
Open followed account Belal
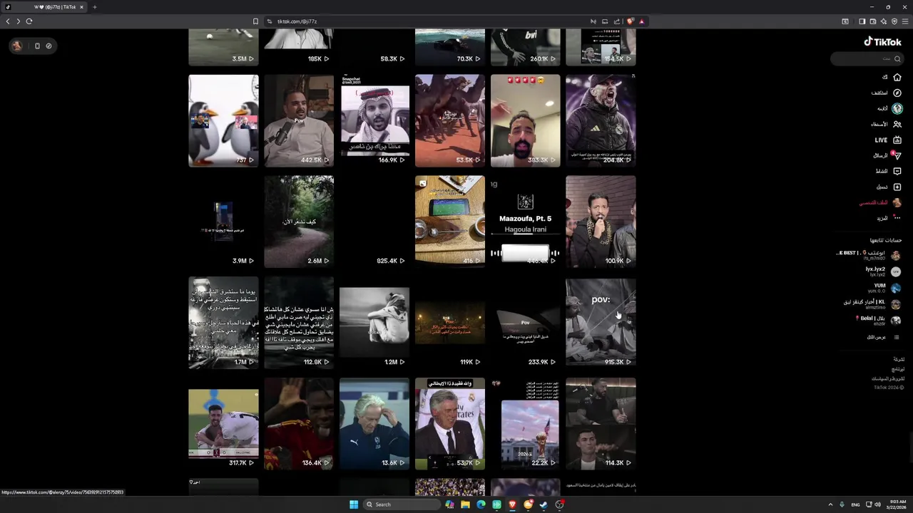(878, 321)
